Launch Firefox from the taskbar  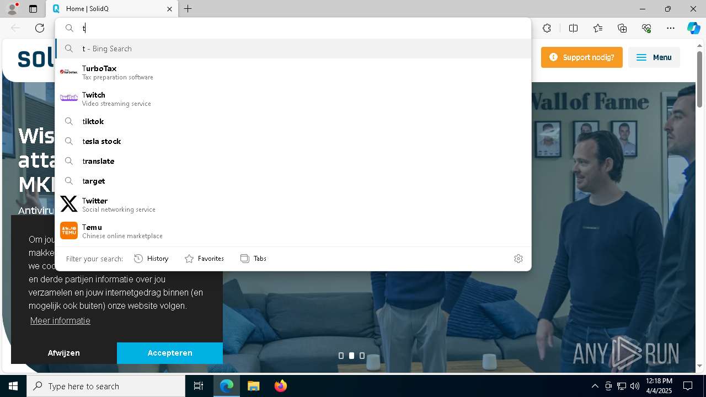click(280, 386)
